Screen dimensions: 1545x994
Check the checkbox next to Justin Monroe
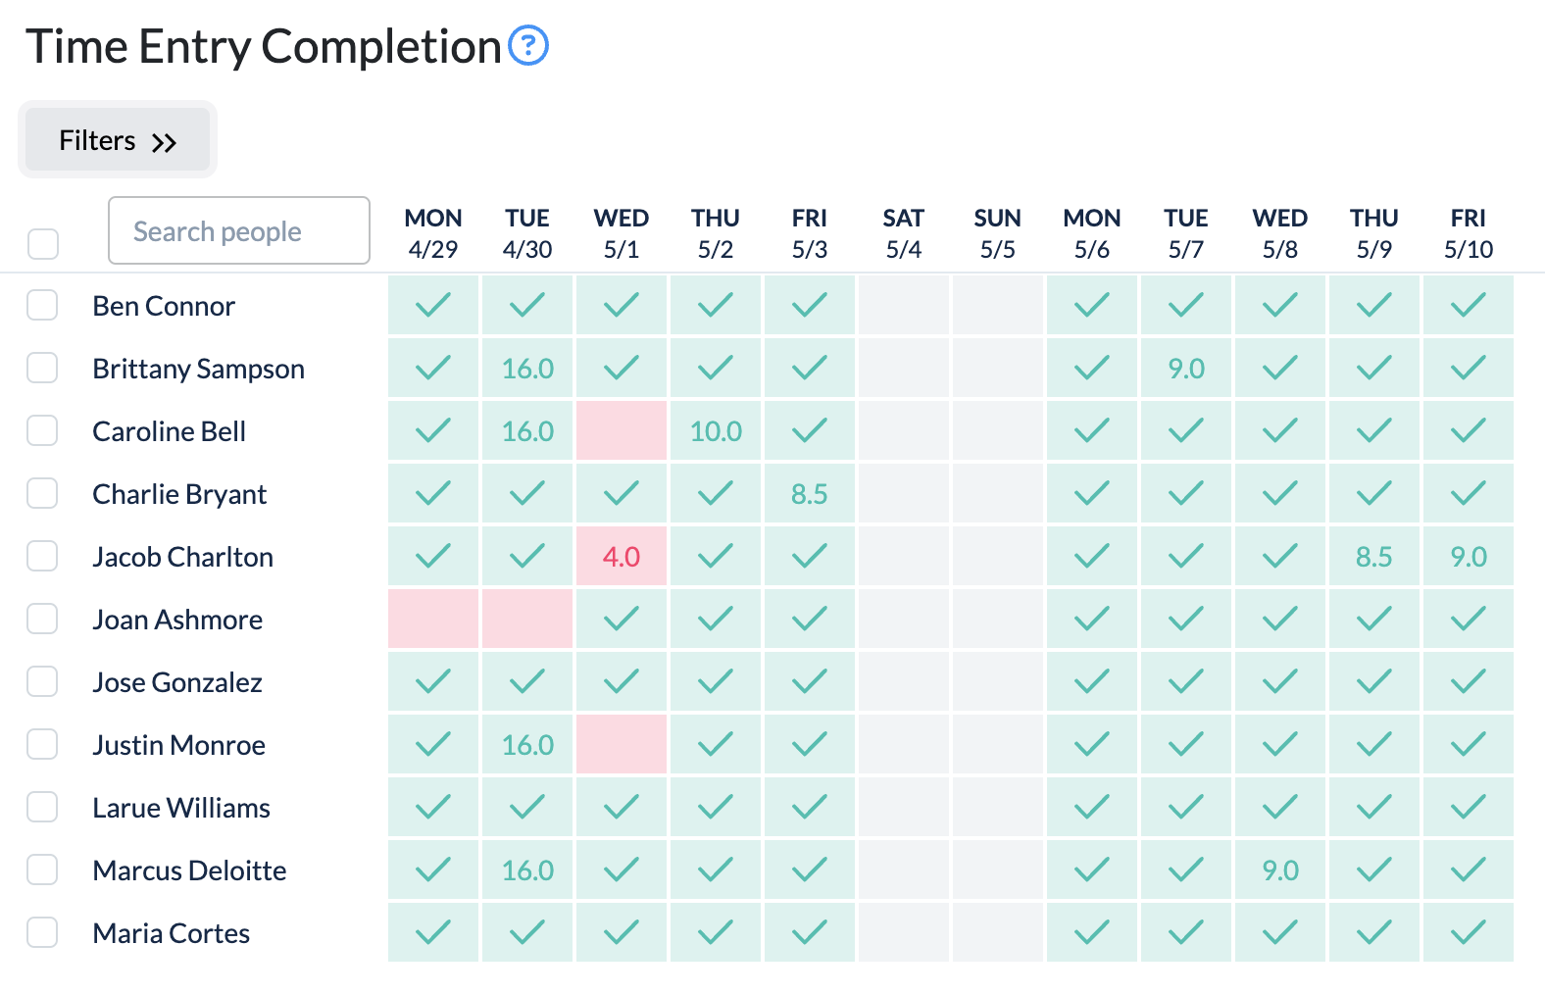tap(42, 744)
